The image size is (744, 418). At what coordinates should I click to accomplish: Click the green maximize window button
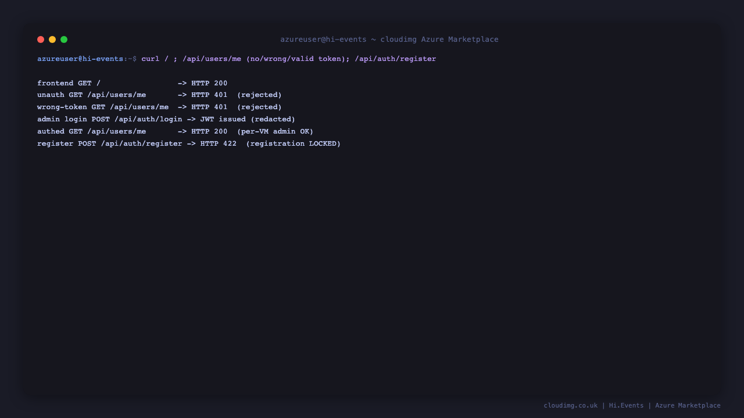(64, 39)
